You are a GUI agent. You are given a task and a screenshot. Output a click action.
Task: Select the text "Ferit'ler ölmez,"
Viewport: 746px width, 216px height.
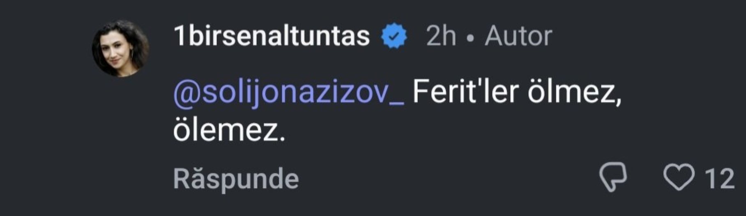tap(516, 93)
